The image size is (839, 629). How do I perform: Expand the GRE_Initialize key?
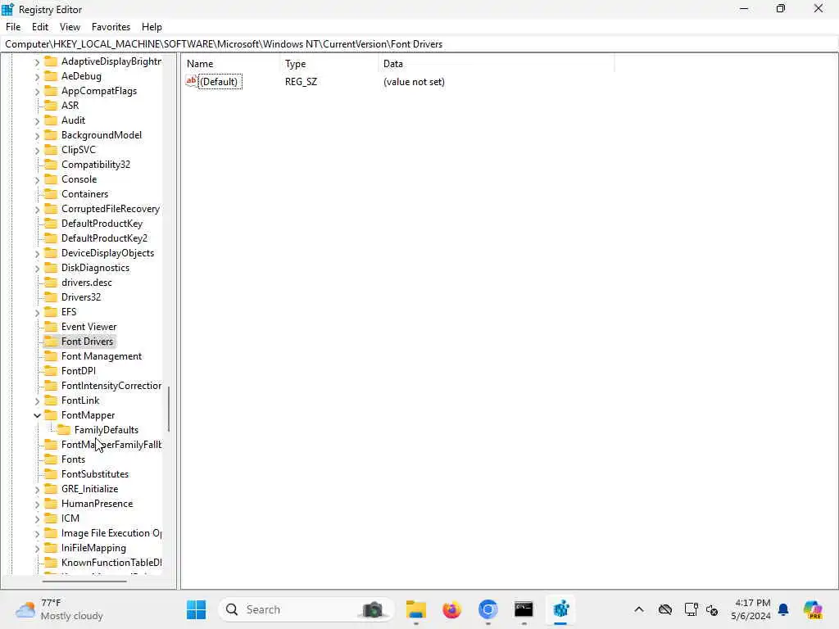click(37, 490)
